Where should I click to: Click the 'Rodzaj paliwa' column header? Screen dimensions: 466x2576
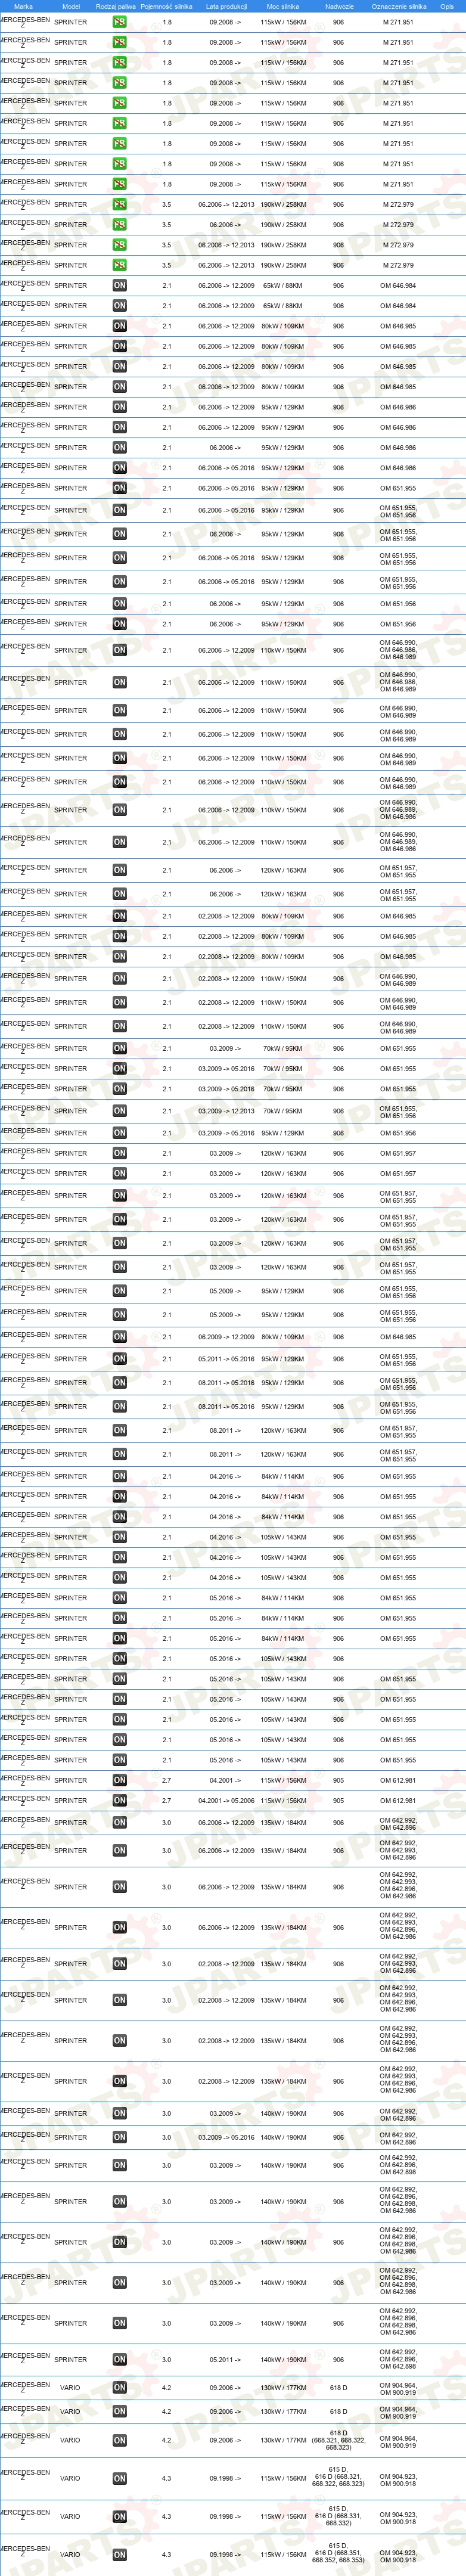[x=116, y=6]
